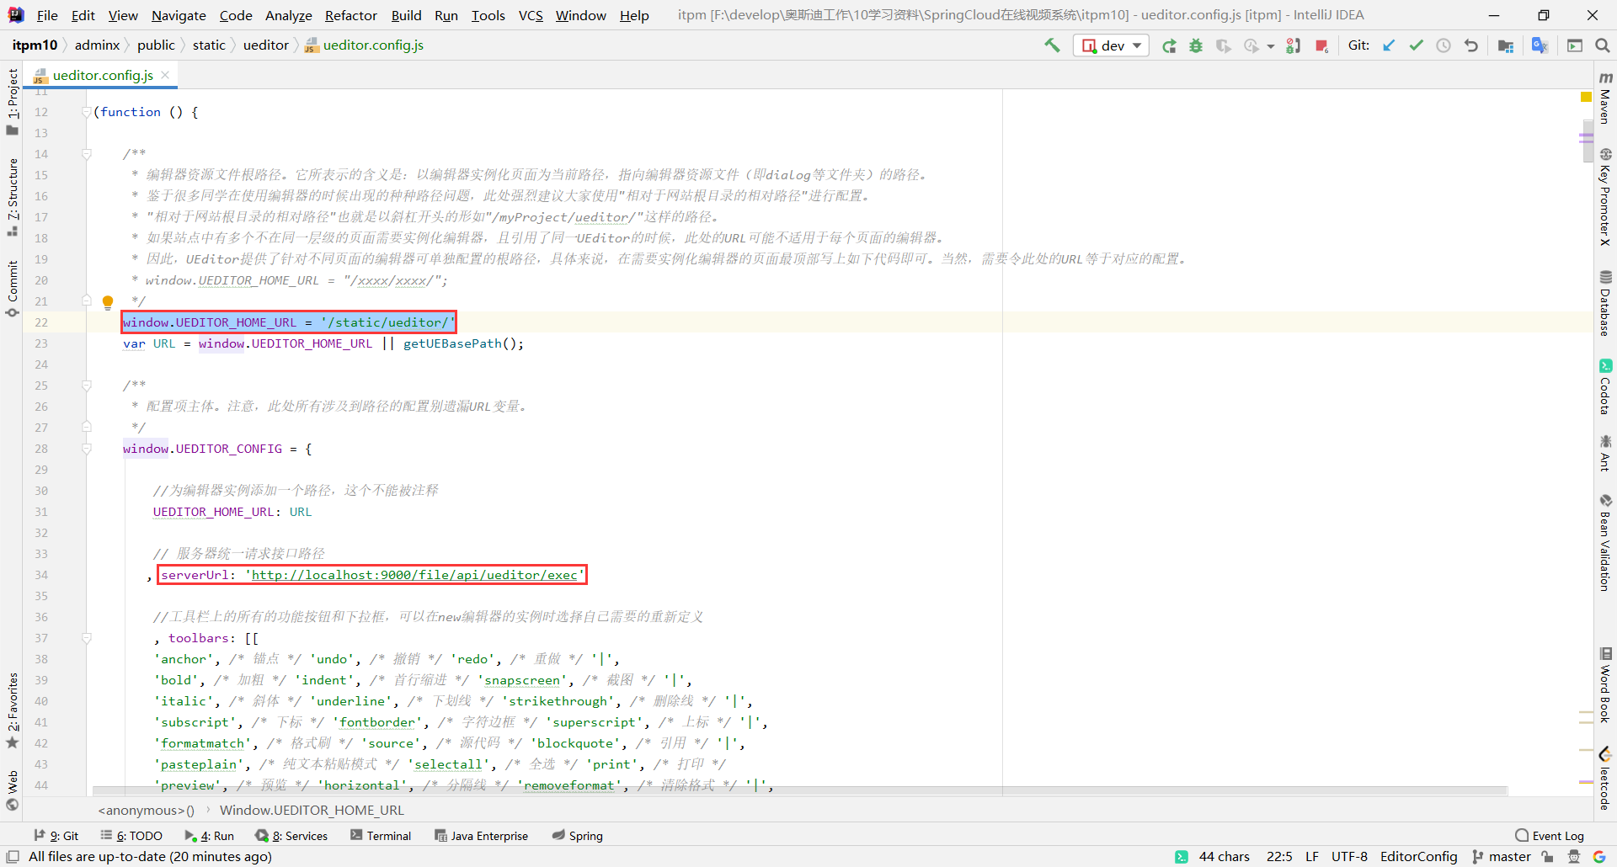Viewport: 1617px width, 867px height.
Task: Open the dev run configuration dropdown
Action: 1112,45
